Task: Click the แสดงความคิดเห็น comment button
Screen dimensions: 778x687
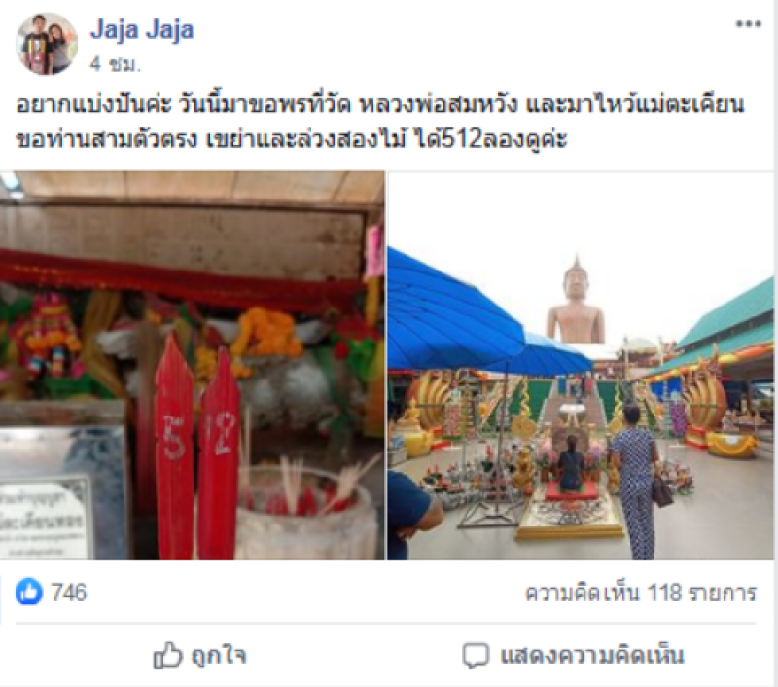Action: tap(574, 656)
